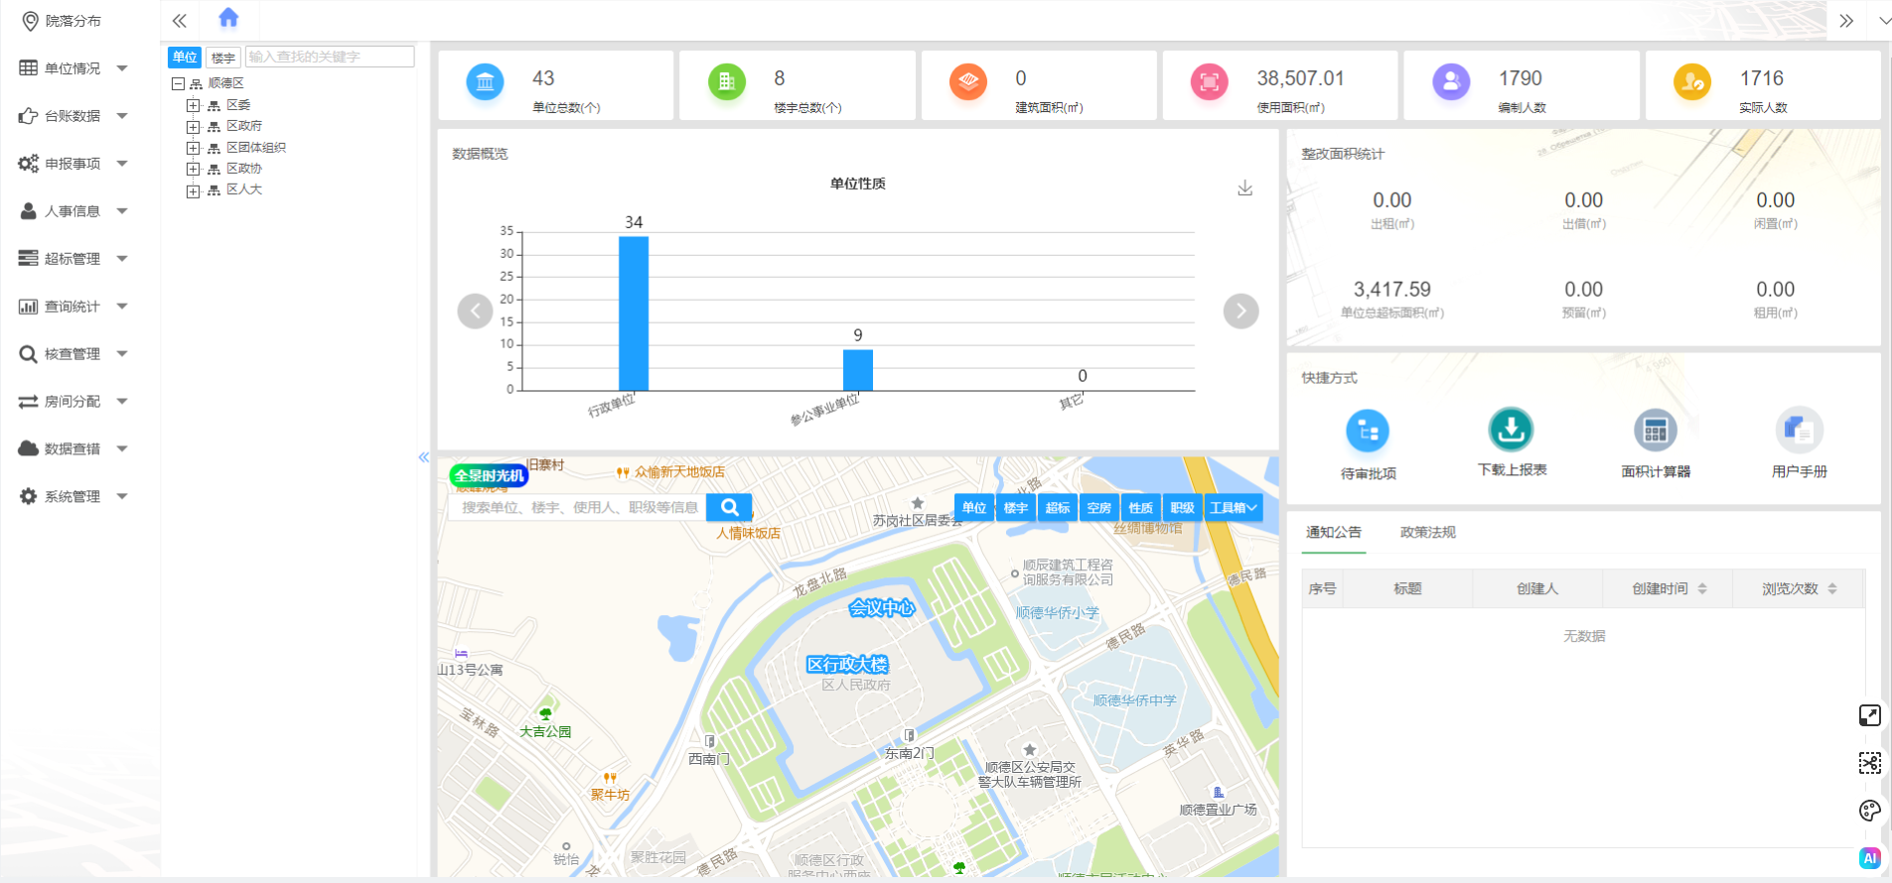Click the 建筑面积 orange icon
This screenshot has height=883, width=1892.
click(968, 82)
